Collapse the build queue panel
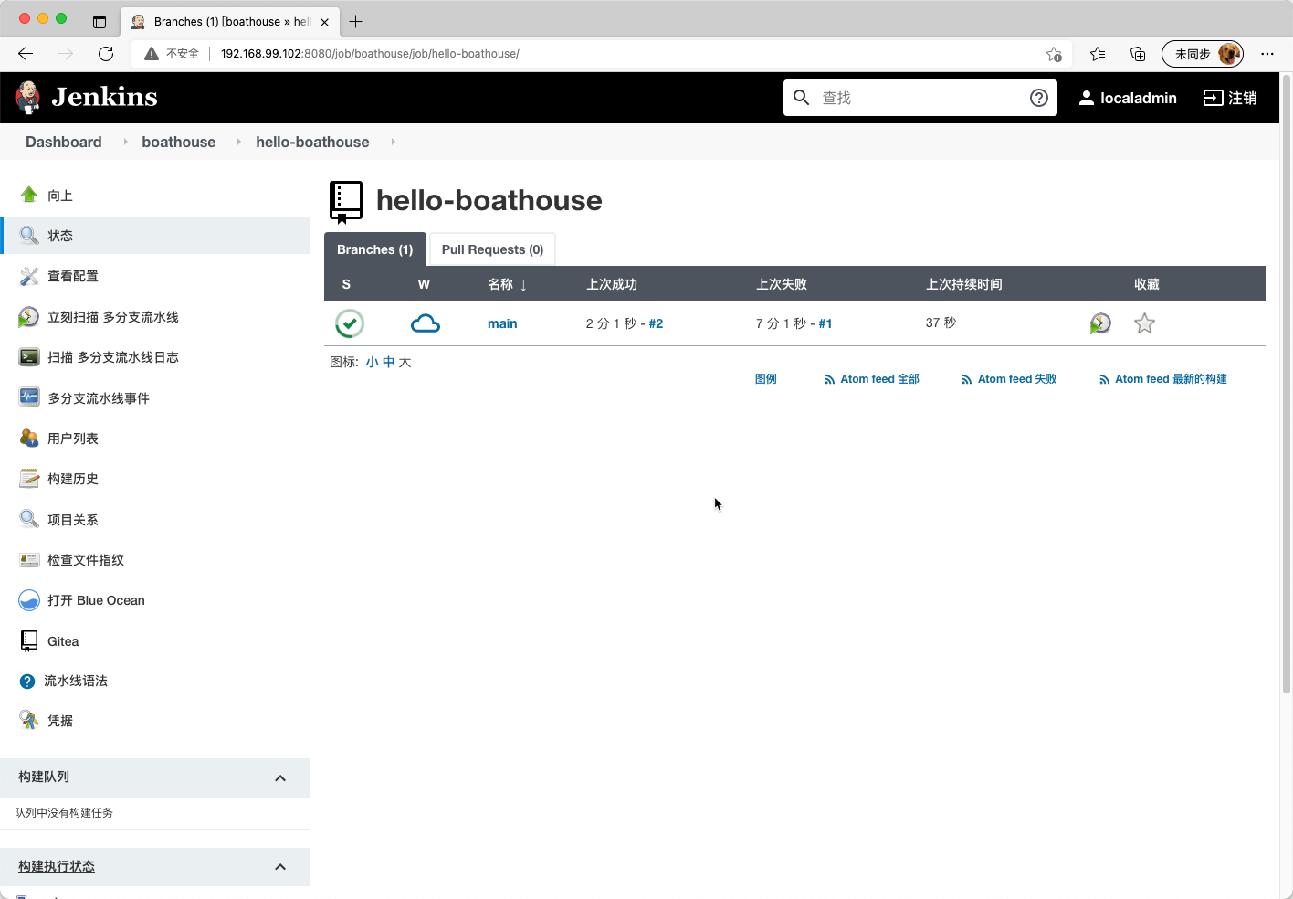This screenshot has height=899, width=1293. (280, 778)
